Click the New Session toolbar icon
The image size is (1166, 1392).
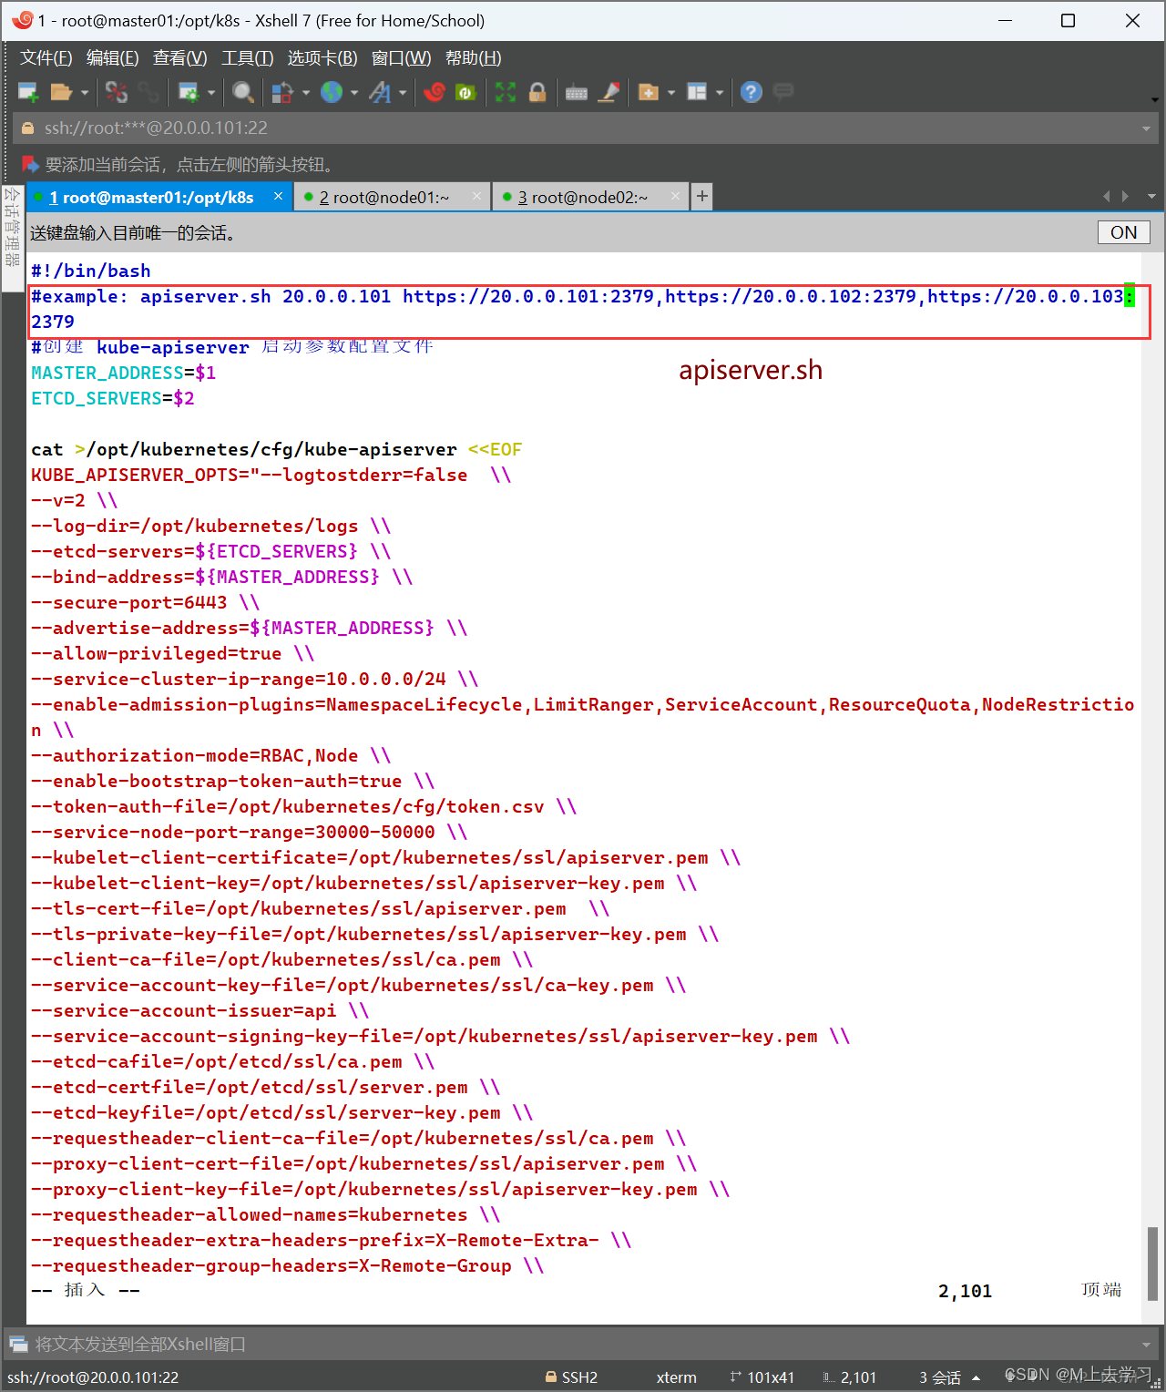[x=28, y=92]
